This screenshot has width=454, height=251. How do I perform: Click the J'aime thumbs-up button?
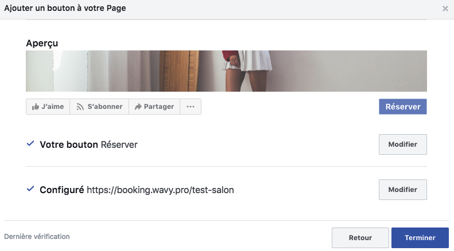click(x=48, y=107)
